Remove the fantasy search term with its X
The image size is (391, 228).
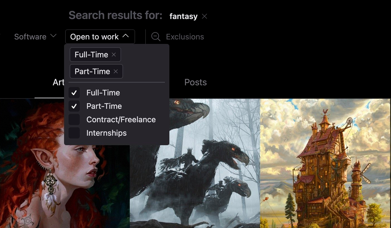click(x=204, y=17)
